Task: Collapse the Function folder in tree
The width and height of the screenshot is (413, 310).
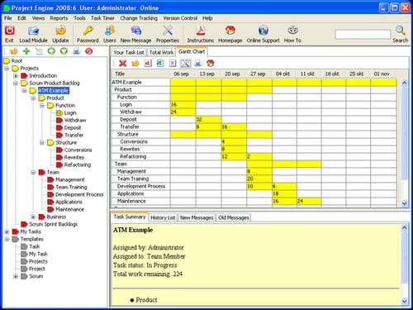Action: click(42, 105)
